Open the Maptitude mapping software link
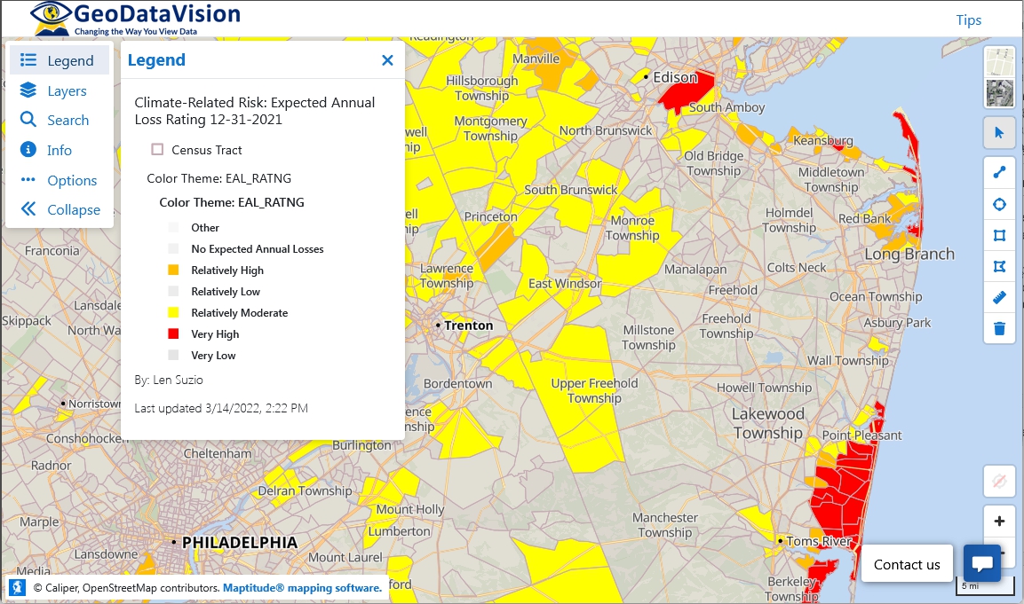 pos(301,587)
